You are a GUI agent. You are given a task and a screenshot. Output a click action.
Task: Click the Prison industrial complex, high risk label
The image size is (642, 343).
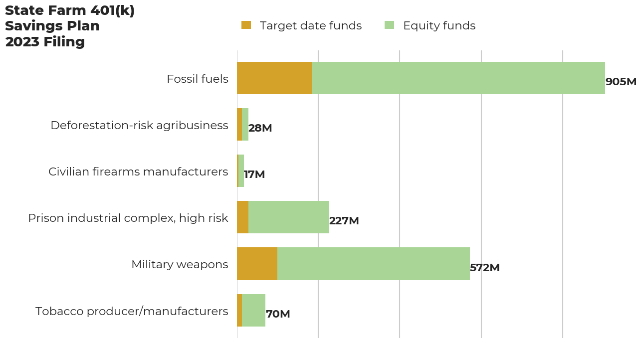(128, 218)
